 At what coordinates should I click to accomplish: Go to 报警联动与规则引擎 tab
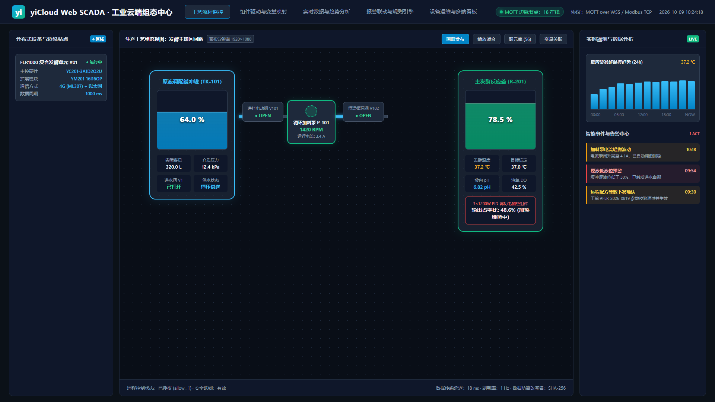coord(390,12)
